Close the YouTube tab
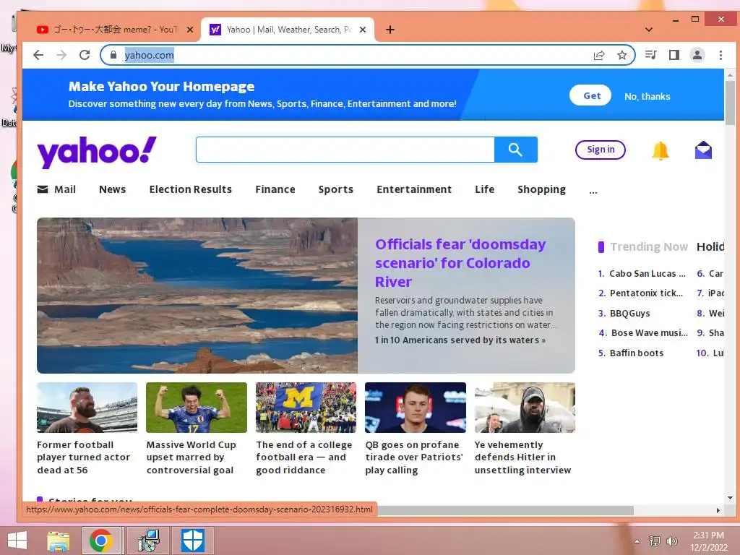This screenshot has height=555, width=740. 190,30
